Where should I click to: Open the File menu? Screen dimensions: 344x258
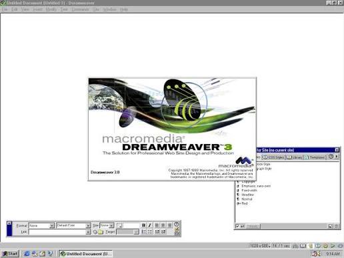[5, 9]
